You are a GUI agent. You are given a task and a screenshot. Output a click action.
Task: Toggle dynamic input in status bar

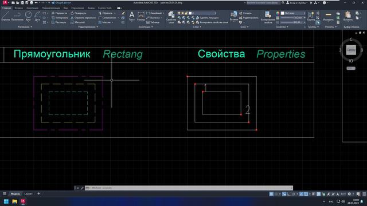pos(284,194)
